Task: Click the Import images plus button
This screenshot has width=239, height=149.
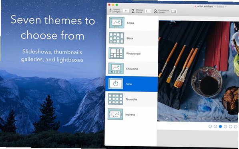Action: (x=126, y=11)
